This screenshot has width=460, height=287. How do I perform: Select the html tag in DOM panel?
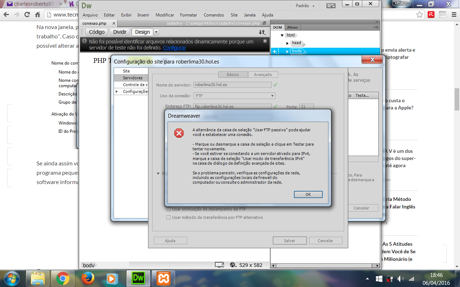coord(291,35)
